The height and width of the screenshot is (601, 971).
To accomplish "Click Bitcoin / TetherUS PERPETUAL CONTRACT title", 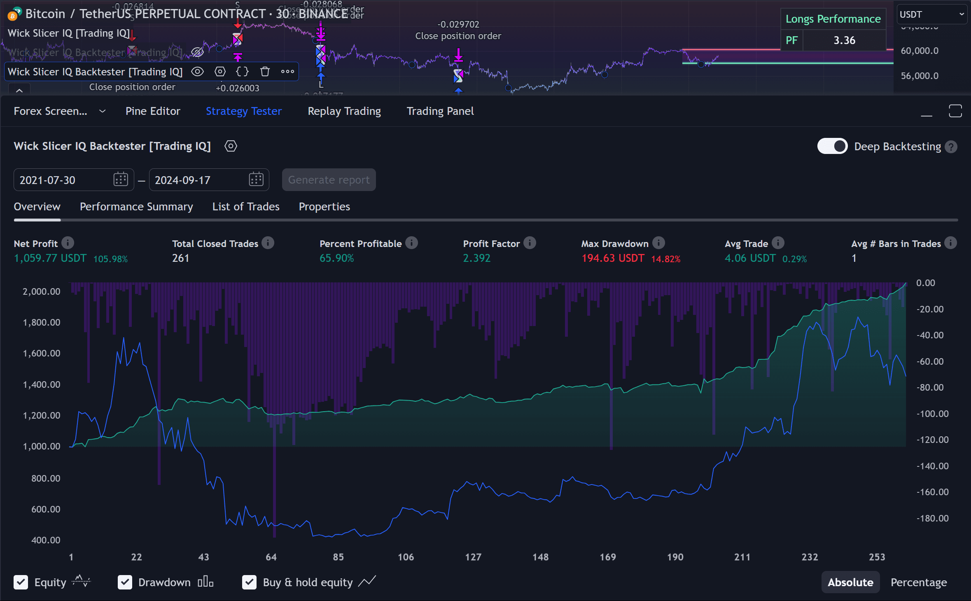I will point(145,14).
